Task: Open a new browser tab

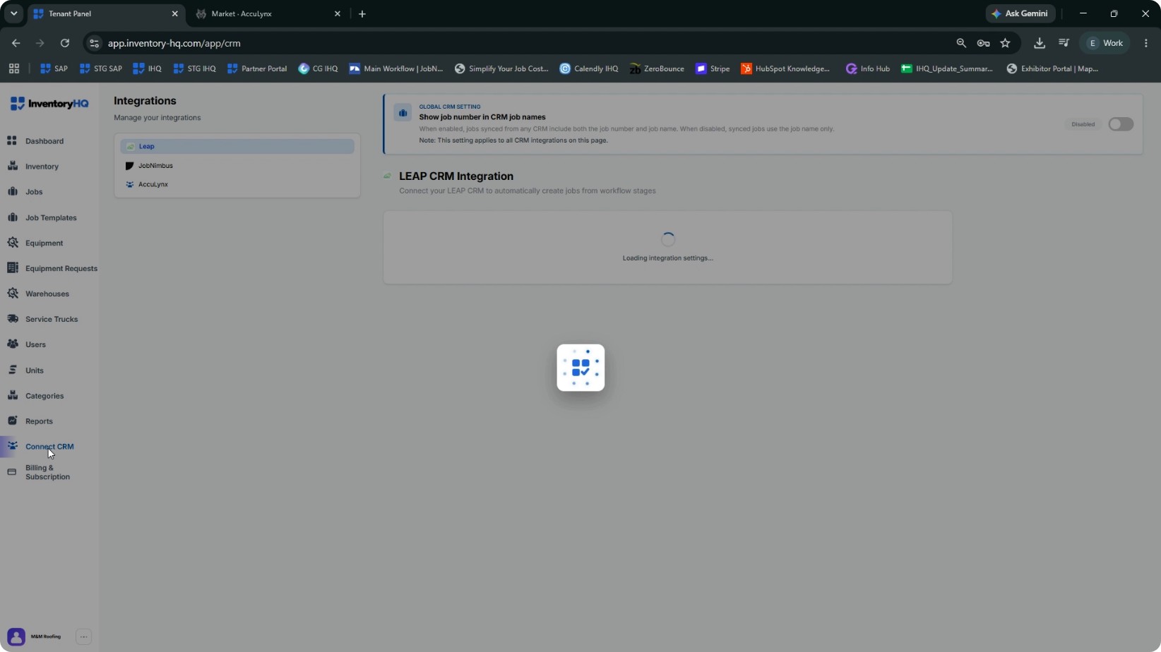Action: click(x=362, y=13)
